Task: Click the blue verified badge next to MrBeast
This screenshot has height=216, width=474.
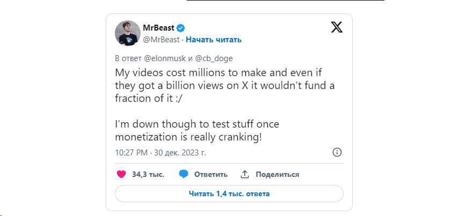Action: 182,28
